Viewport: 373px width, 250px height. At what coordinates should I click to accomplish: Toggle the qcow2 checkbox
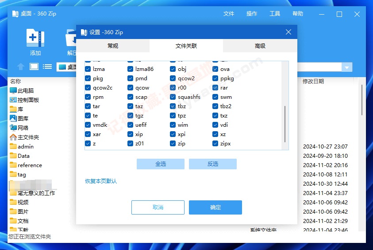pos(173,78)
